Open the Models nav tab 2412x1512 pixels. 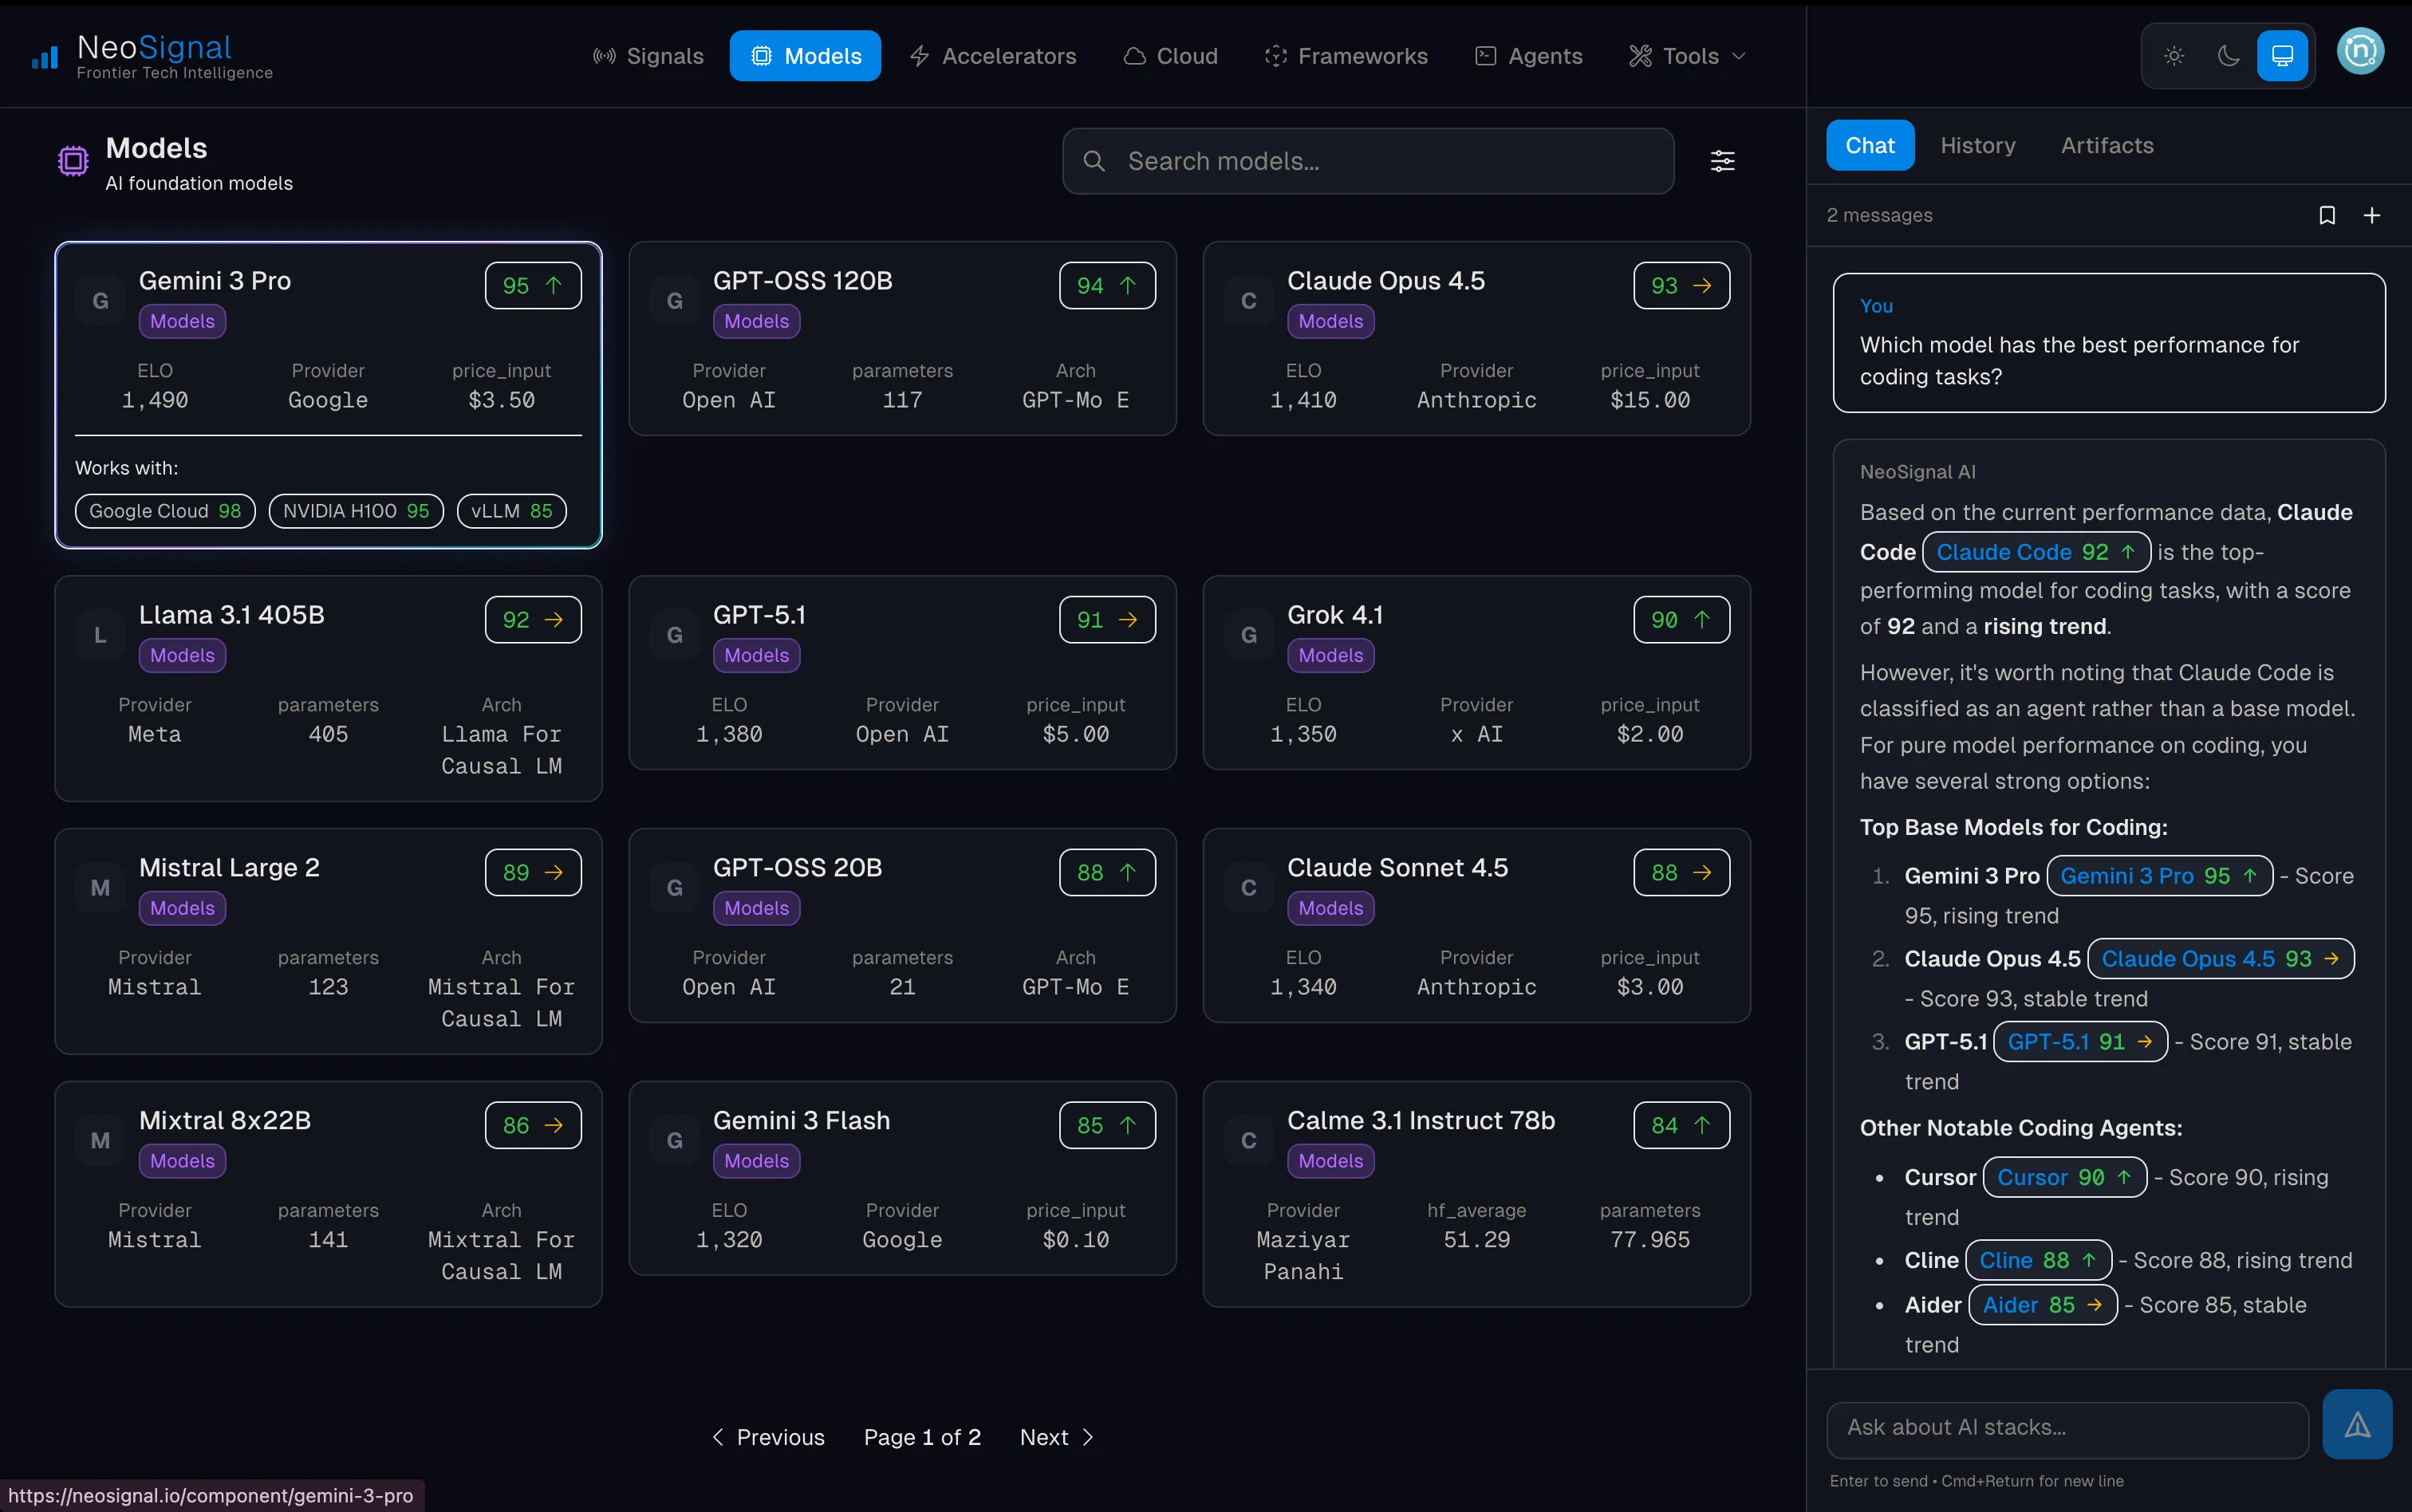click(x=805, y=56)
